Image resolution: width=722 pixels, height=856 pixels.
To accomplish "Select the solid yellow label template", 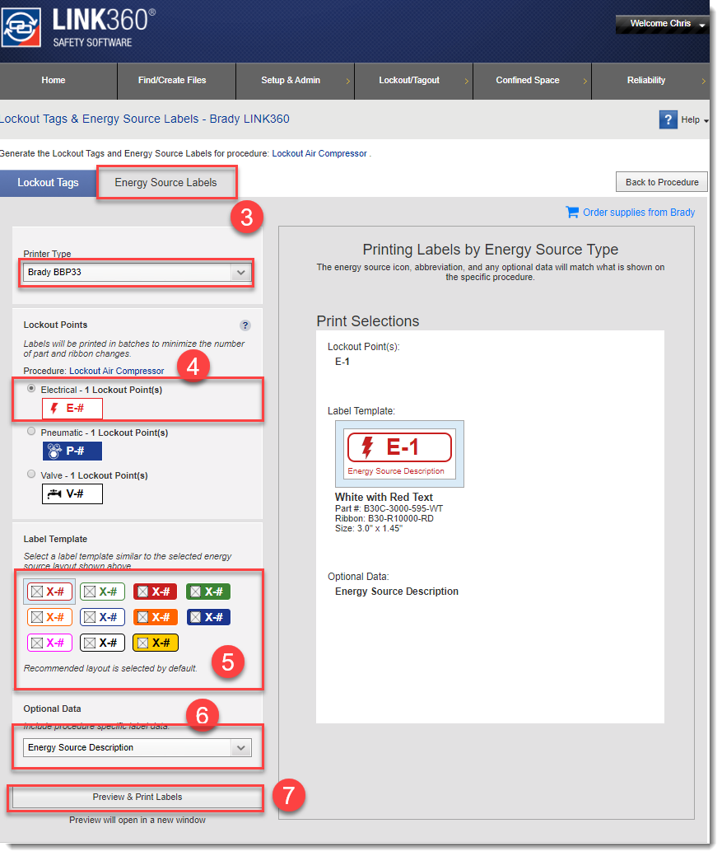I will pos(156,643).
